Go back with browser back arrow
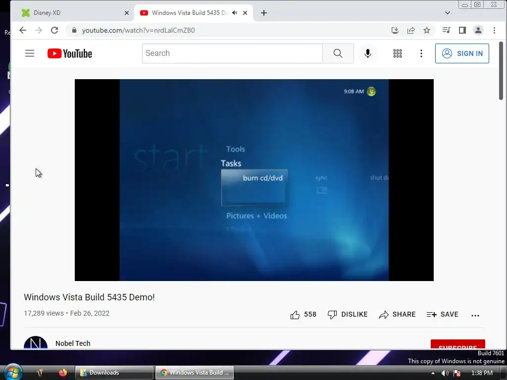This screenshot has height=380, width=507. pyautogui.click(x=23, y=30)
